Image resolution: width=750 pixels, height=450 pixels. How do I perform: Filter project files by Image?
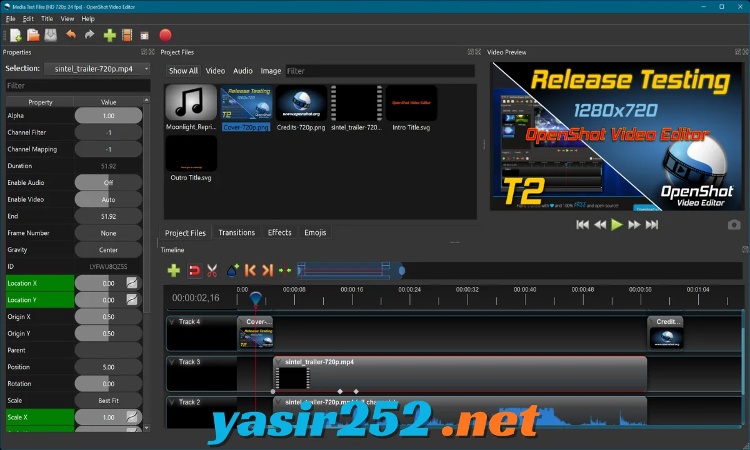(x=271, y=71)
